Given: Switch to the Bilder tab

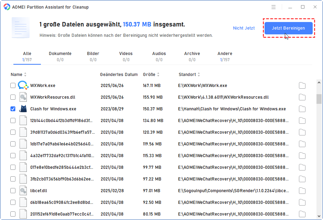Looking at the screenshot, I should 93,56.
